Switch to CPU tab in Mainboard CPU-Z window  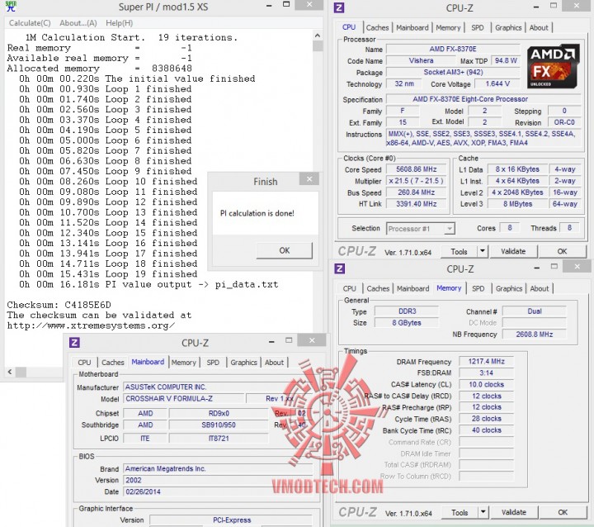[x=84, y=363]
